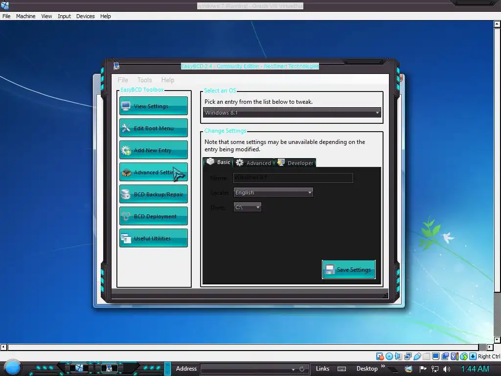501x376 pixels.
Task: Expand the taskbar Address history arrow
Action: 293,369
